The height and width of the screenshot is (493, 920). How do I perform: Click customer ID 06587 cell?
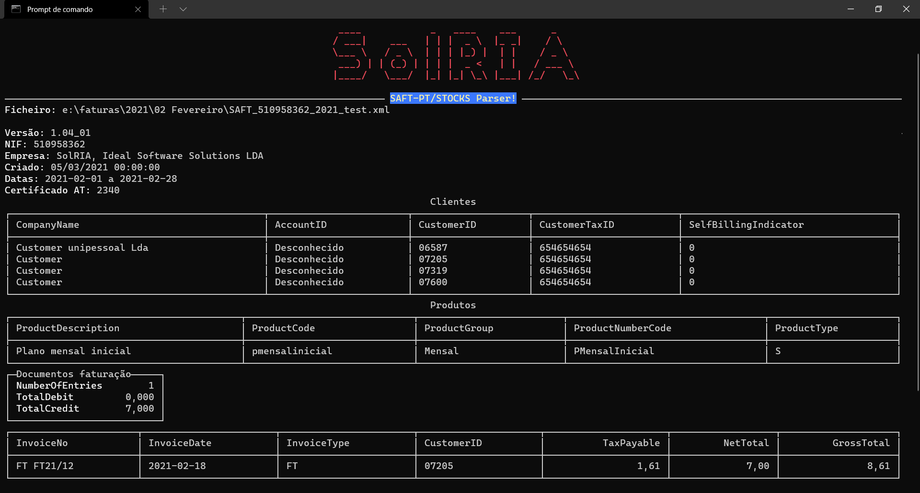433,247
